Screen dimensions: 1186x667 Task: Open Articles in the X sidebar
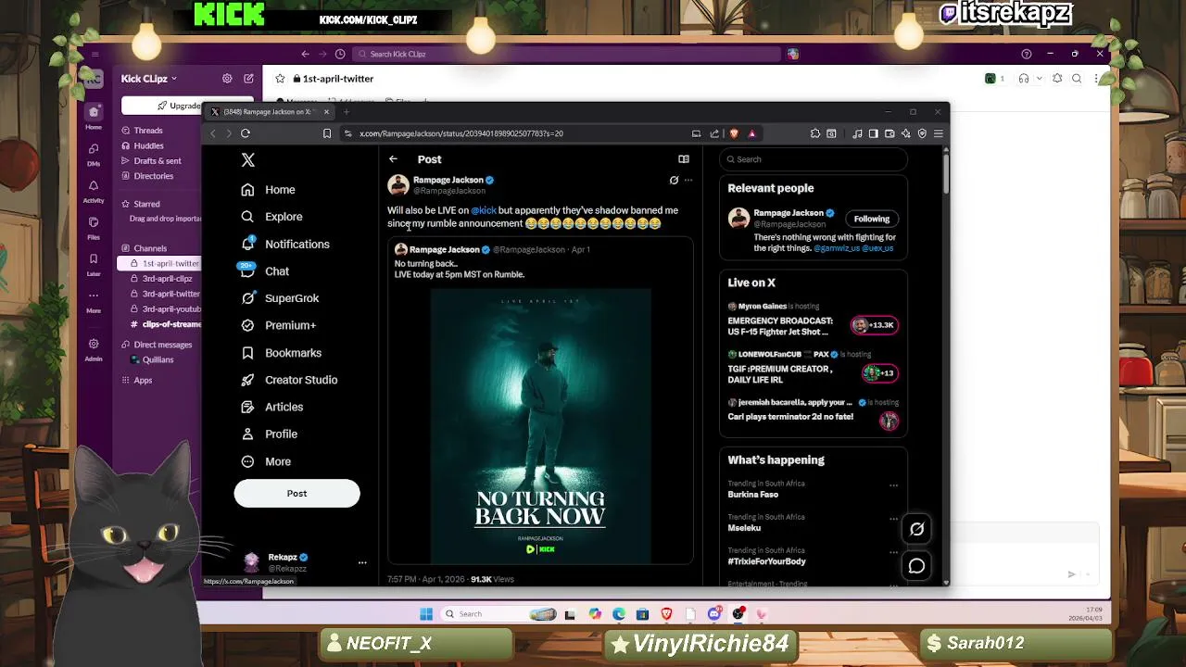271,407
